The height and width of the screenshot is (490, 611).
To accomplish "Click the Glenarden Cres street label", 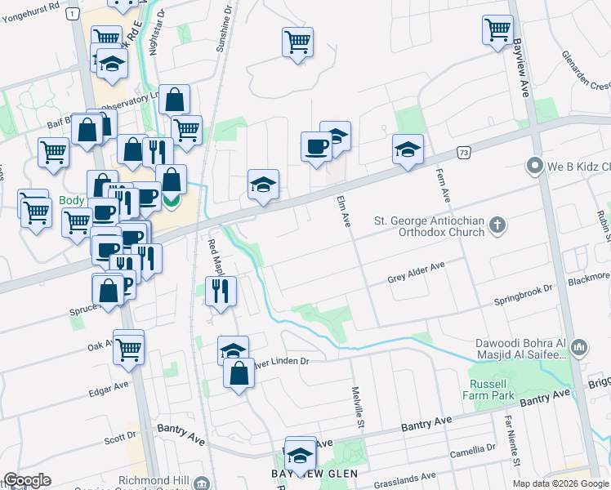I will (x=586, y=71).
